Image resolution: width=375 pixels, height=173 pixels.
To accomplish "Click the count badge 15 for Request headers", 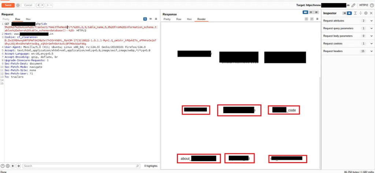I will (x=363, y=51).
